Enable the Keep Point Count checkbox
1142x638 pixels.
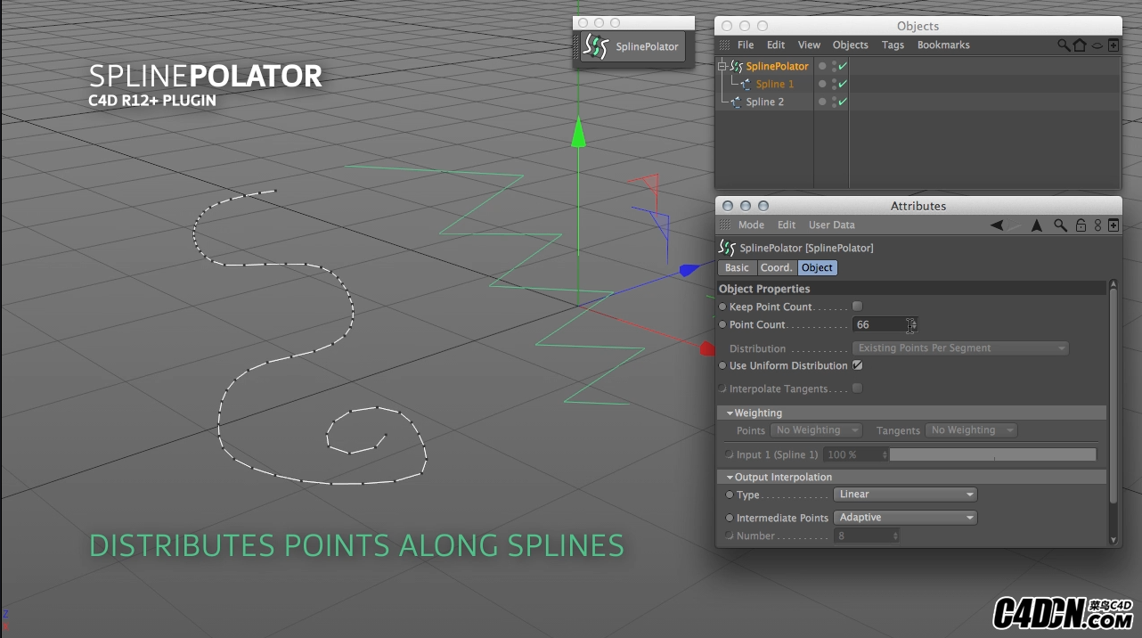click(858, 307)
